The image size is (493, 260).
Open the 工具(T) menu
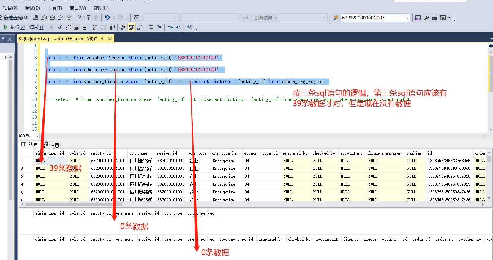tap(55, 8)
